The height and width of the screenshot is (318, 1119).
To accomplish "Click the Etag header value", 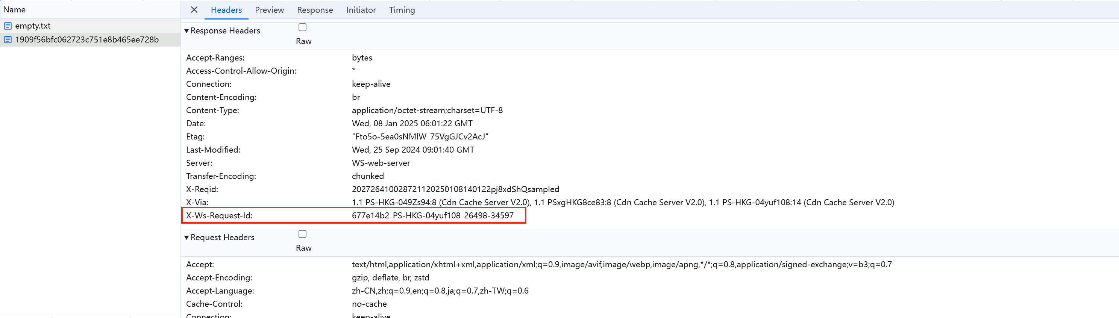I will [420, 137].
